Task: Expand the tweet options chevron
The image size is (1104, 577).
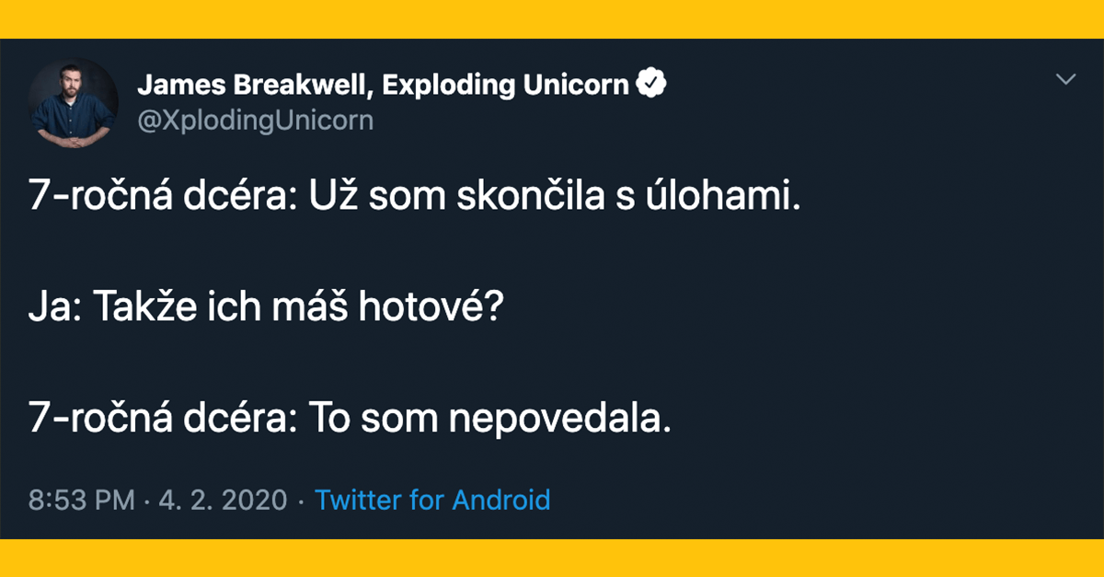Action: coord(1065,79)
